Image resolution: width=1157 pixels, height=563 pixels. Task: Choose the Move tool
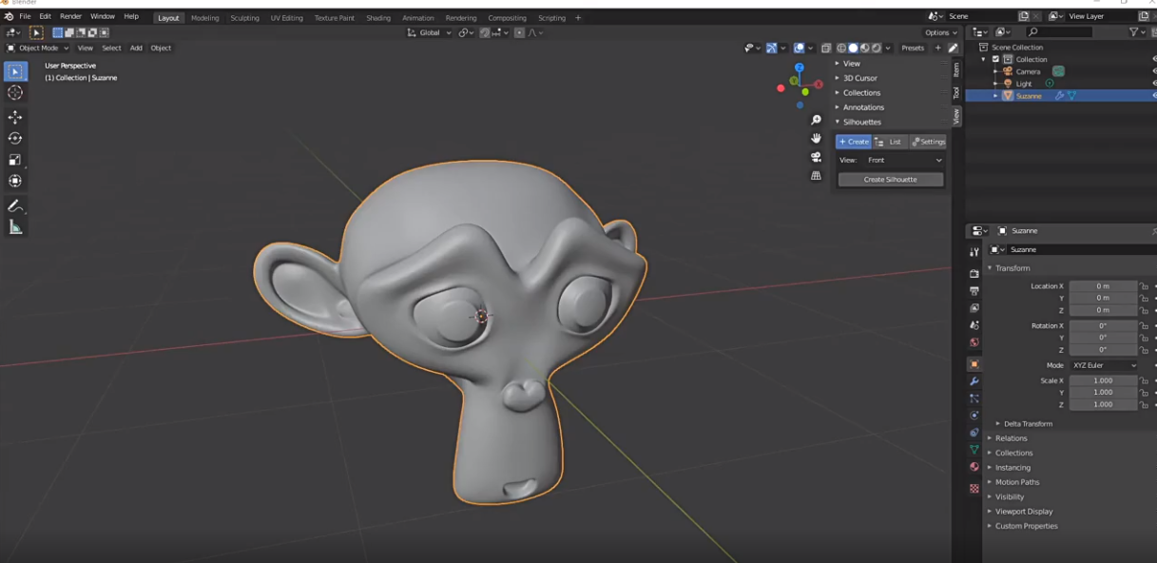click(15, 117)
